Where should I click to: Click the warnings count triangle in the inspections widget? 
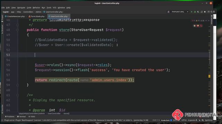pos(198,21)
